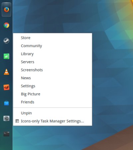Open the green spreadsheet chart application
This screenshot has height=150, width=133.
point(6,56)
